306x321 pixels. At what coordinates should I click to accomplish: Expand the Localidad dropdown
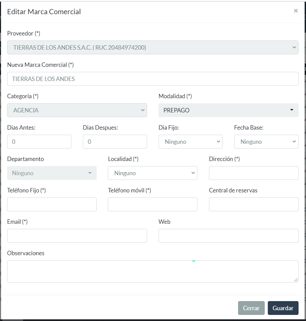[152, 173]
